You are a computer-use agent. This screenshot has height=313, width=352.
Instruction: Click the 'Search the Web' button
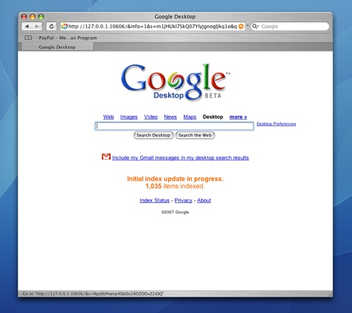(x=195, y=135)
